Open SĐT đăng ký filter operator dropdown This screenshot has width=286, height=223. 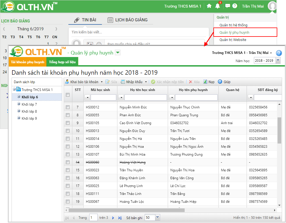coord(251,97)
